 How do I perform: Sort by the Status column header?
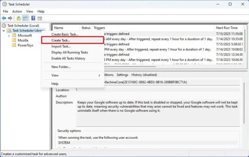pyautogui.click(x=86, y=28)
